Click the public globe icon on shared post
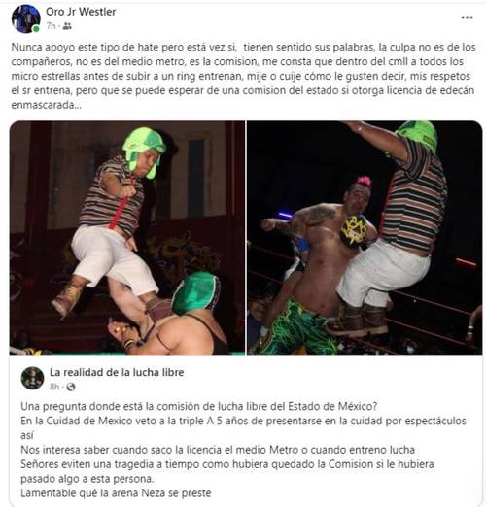486x507 pixels. (x=71, y=387)
